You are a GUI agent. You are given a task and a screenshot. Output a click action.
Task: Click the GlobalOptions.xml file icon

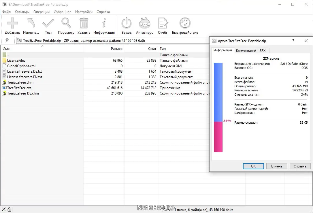tap(4, 66)
